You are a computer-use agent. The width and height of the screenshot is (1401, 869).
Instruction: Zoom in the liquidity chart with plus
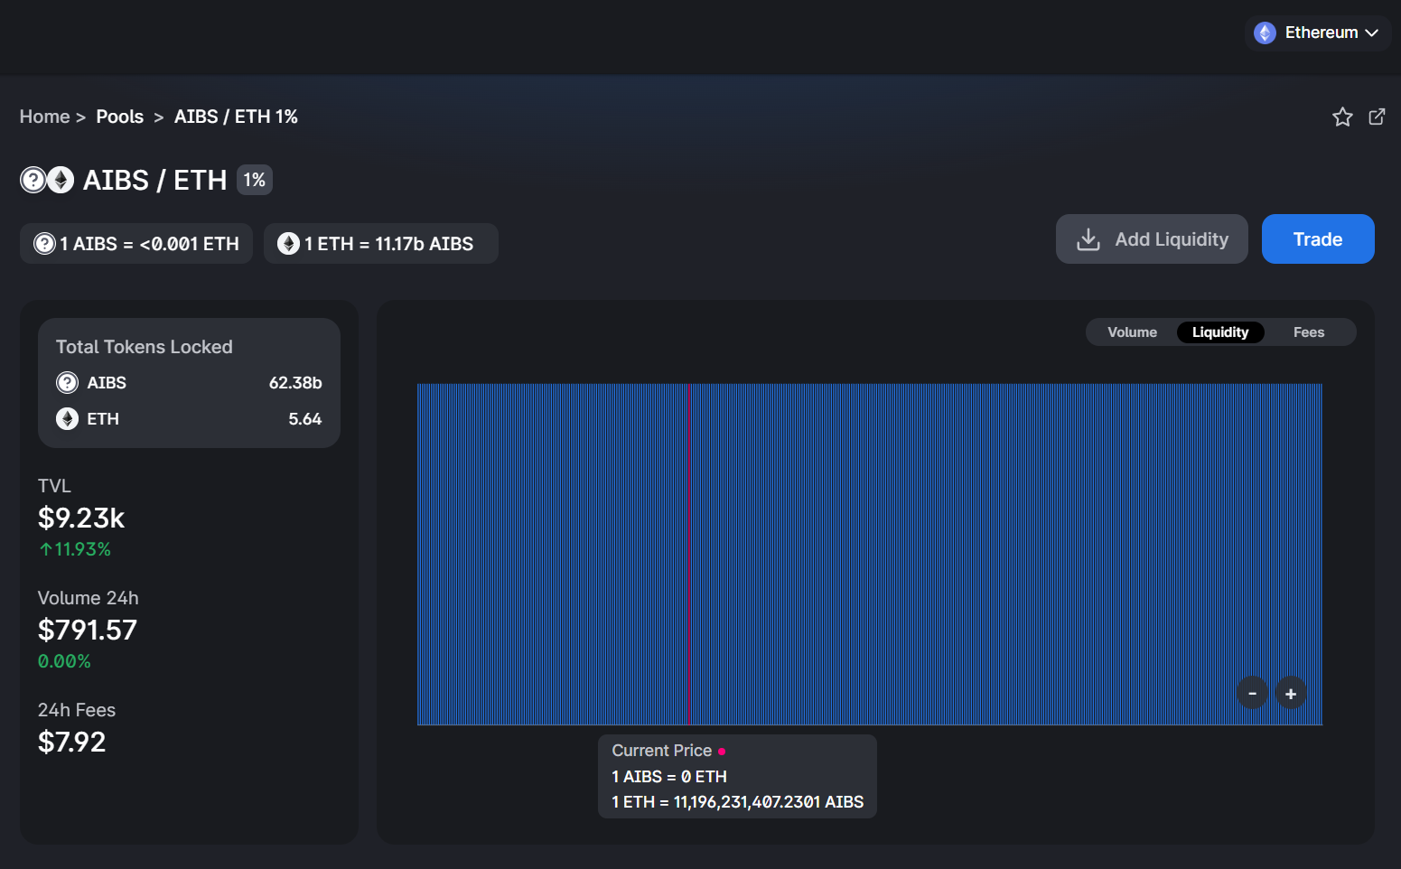pyautogui.click(x=1291, y=694)
